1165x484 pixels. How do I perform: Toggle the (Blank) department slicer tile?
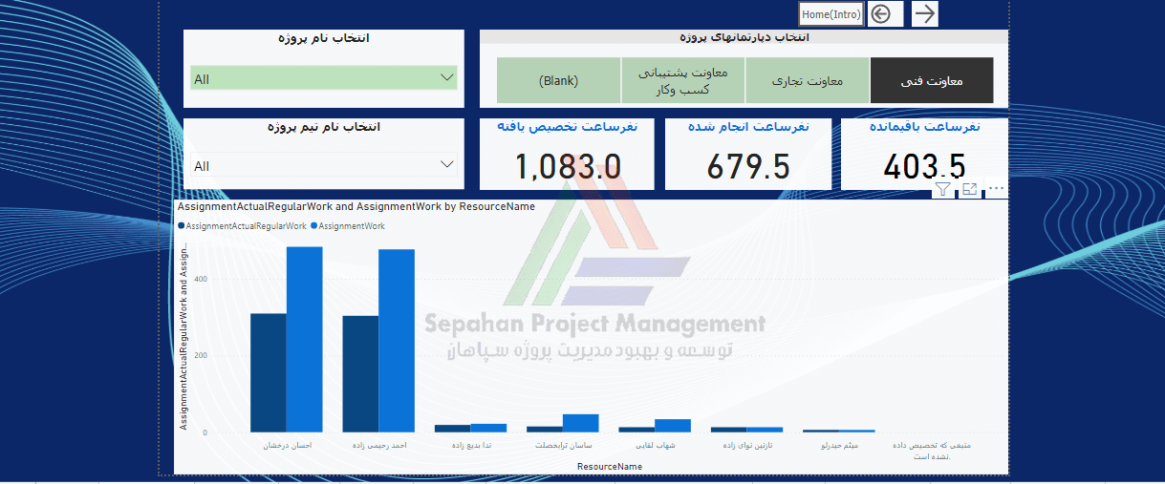[x=559, y=80]
